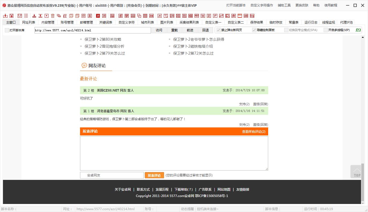Click the 安卓网友 nickname field
368x212 pixels.
pos(112,175)
